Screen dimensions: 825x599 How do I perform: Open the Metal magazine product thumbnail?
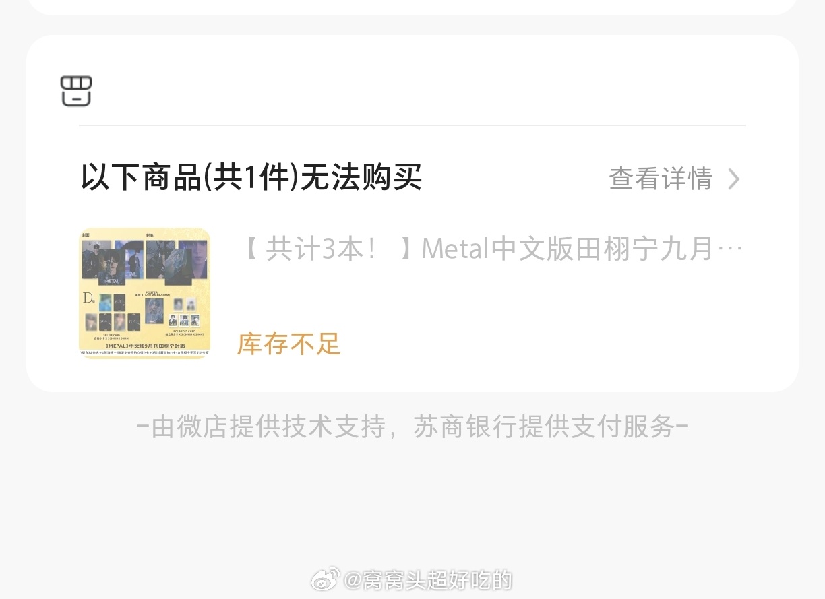coord(145,293)
